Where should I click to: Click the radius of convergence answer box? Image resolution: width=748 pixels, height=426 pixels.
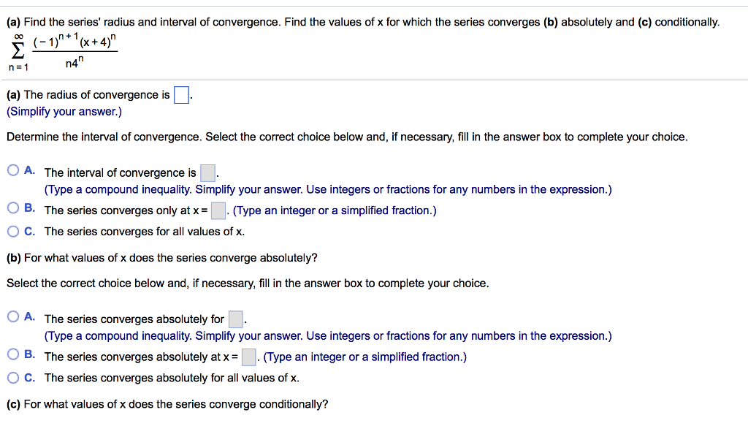click(x=180, y=94)
